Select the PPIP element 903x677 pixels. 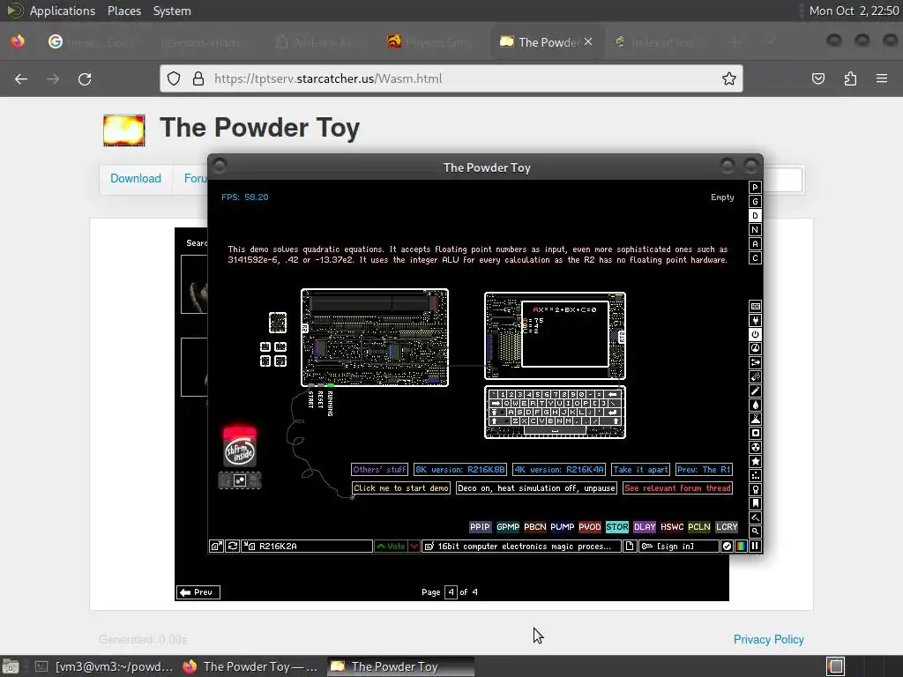tap(481, 527)
